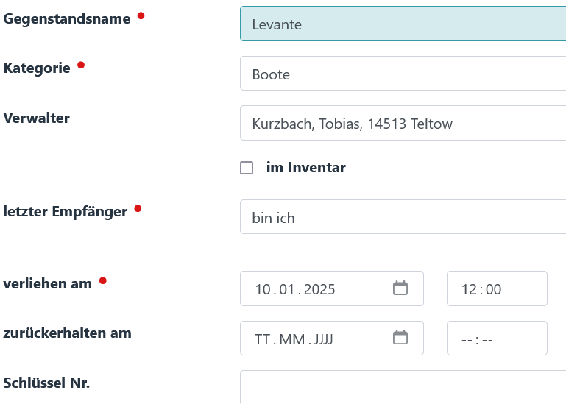The height and width of the screenshot is (404, 566).
Task: Click the hour 12 in verliehen am time
Action: pyautogui.click(x=469, y=289)
